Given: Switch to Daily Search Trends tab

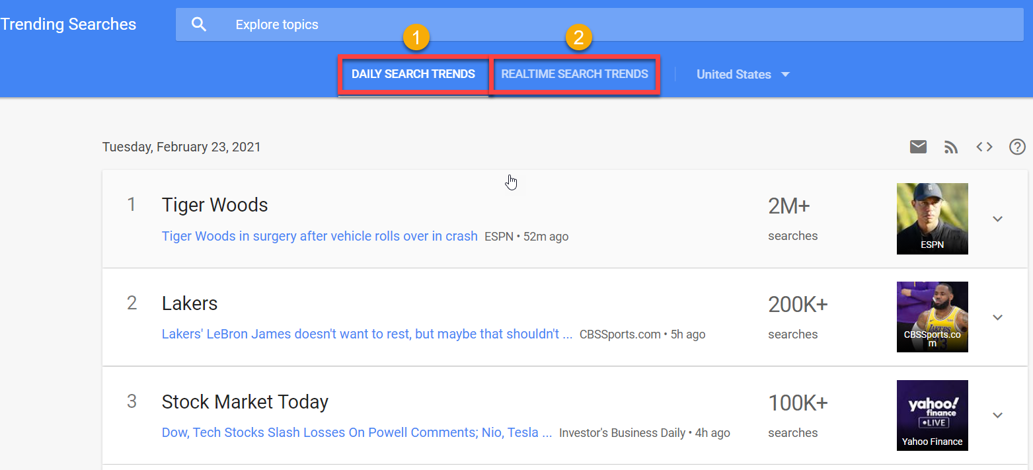Looking at the screenshot, I should point(414,74).
